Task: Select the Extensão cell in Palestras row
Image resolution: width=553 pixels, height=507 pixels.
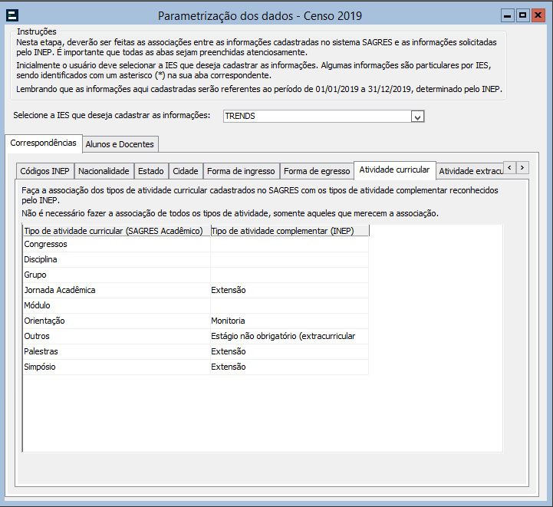Action: [289, 352]
